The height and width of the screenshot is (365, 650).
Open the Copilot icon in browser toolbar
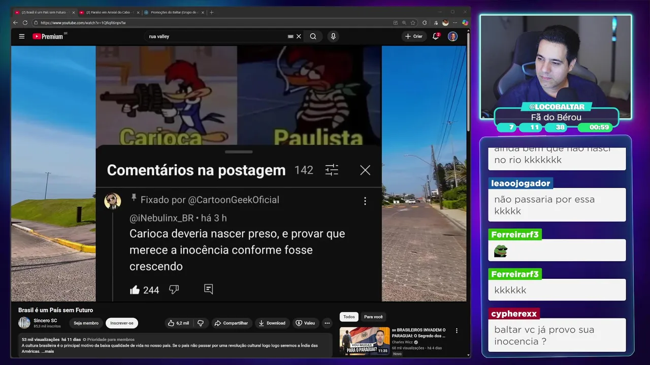click(465, 23)
